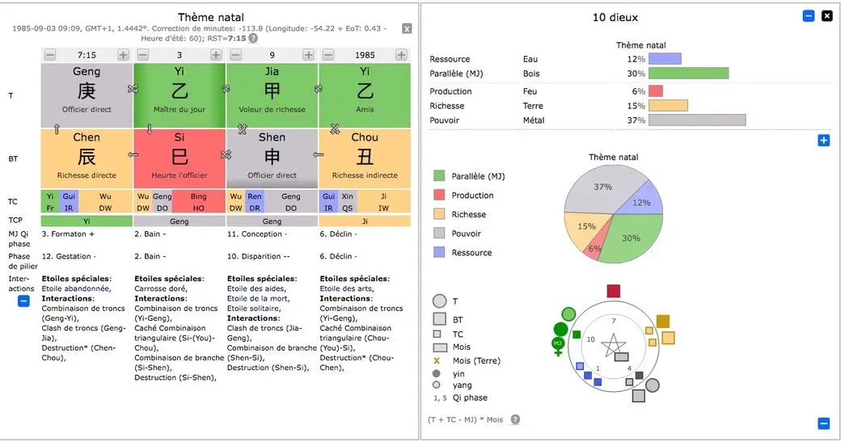841x442 pixels.
Task: Click the Ressource blue legend swatch
Action: (x=439, y=252)
